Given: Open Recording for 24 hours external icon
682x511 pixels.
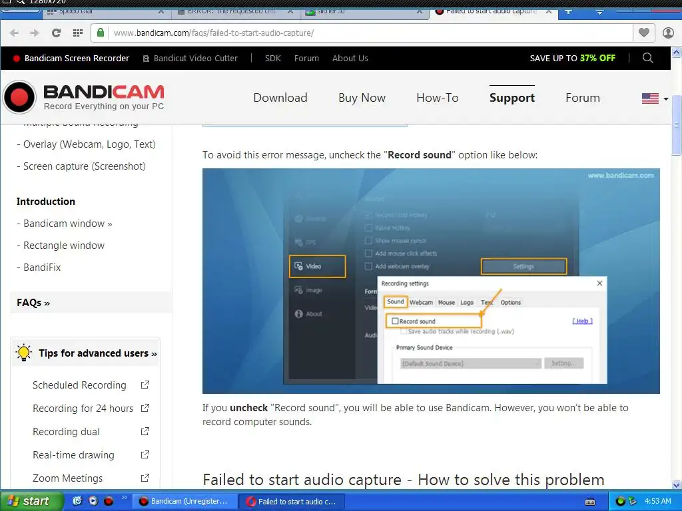Looking at the screenshot, I should pyautogui.click(x=145, y=408).
